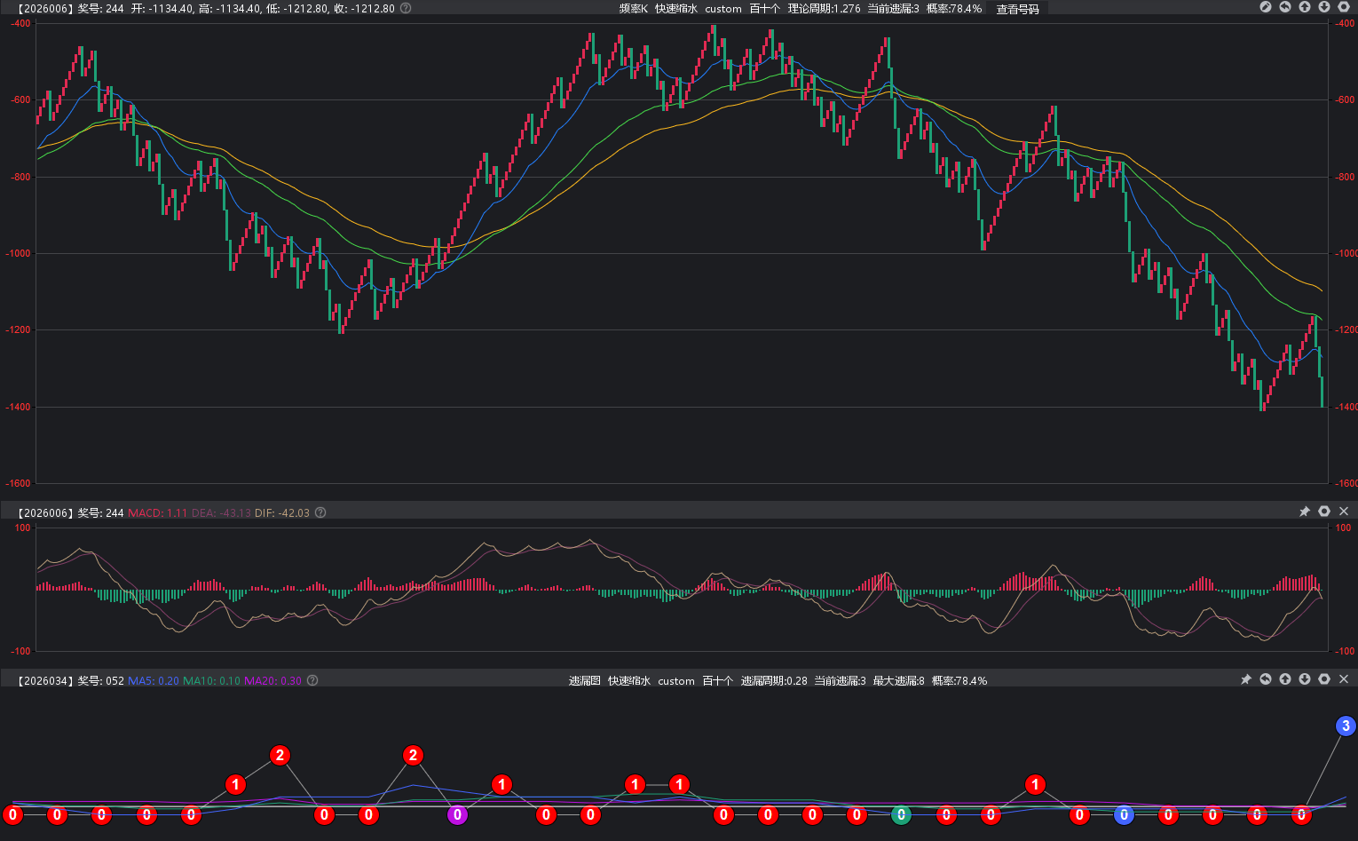Open settings hexagon icon of 遗漏图 panel
Image resolution: width=1358 pixels, height=841 pixels.
click(1324, 679)
